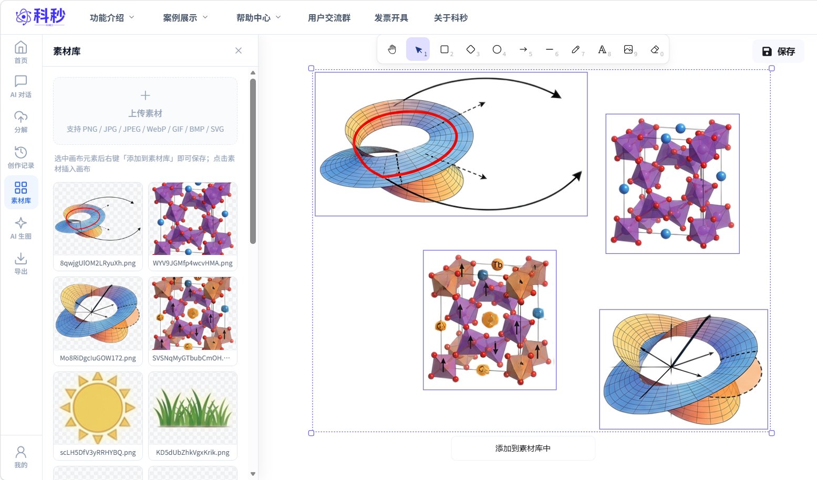Screen dimensions: 817x480
Task: Activate the pencil freehand tool
Action: [x=576, y=49]
